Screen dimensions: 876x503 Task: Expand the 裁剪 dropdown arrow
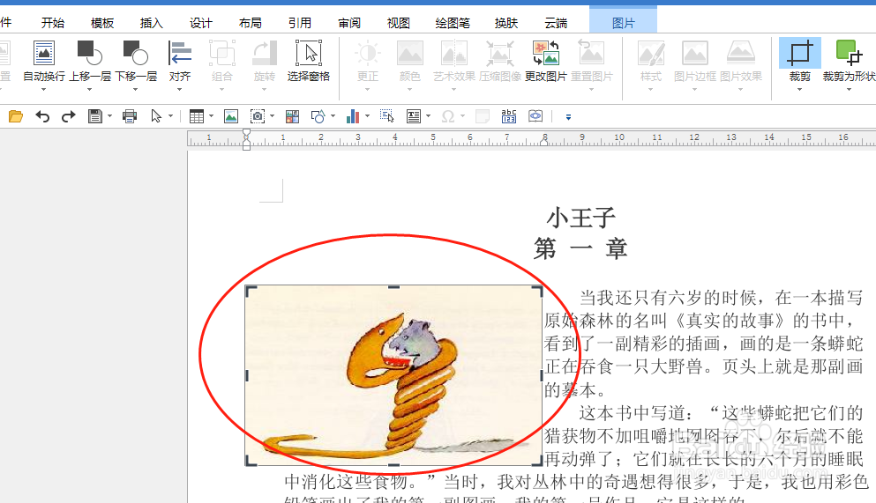799,89
